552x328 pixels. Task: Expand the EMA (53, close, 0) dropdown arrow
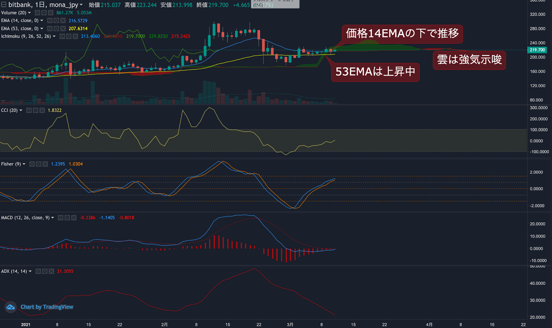point(42,29)
